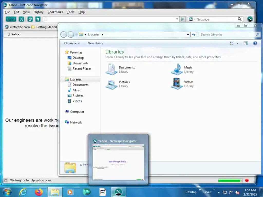Click Windows Explorer taskbar button
The image size is (263, 197).
click(55, 192)
